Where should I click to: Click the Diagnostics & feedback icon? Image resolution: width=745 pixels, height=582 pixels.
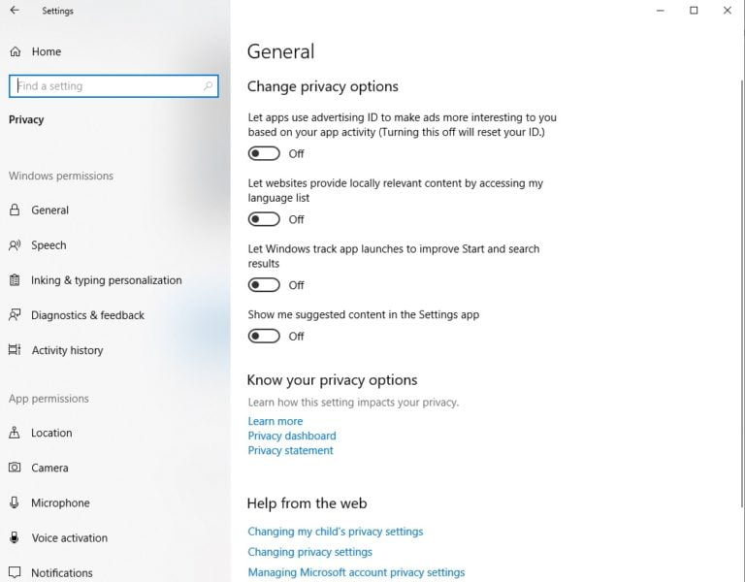pyautogui.click(x=15, y=315)
